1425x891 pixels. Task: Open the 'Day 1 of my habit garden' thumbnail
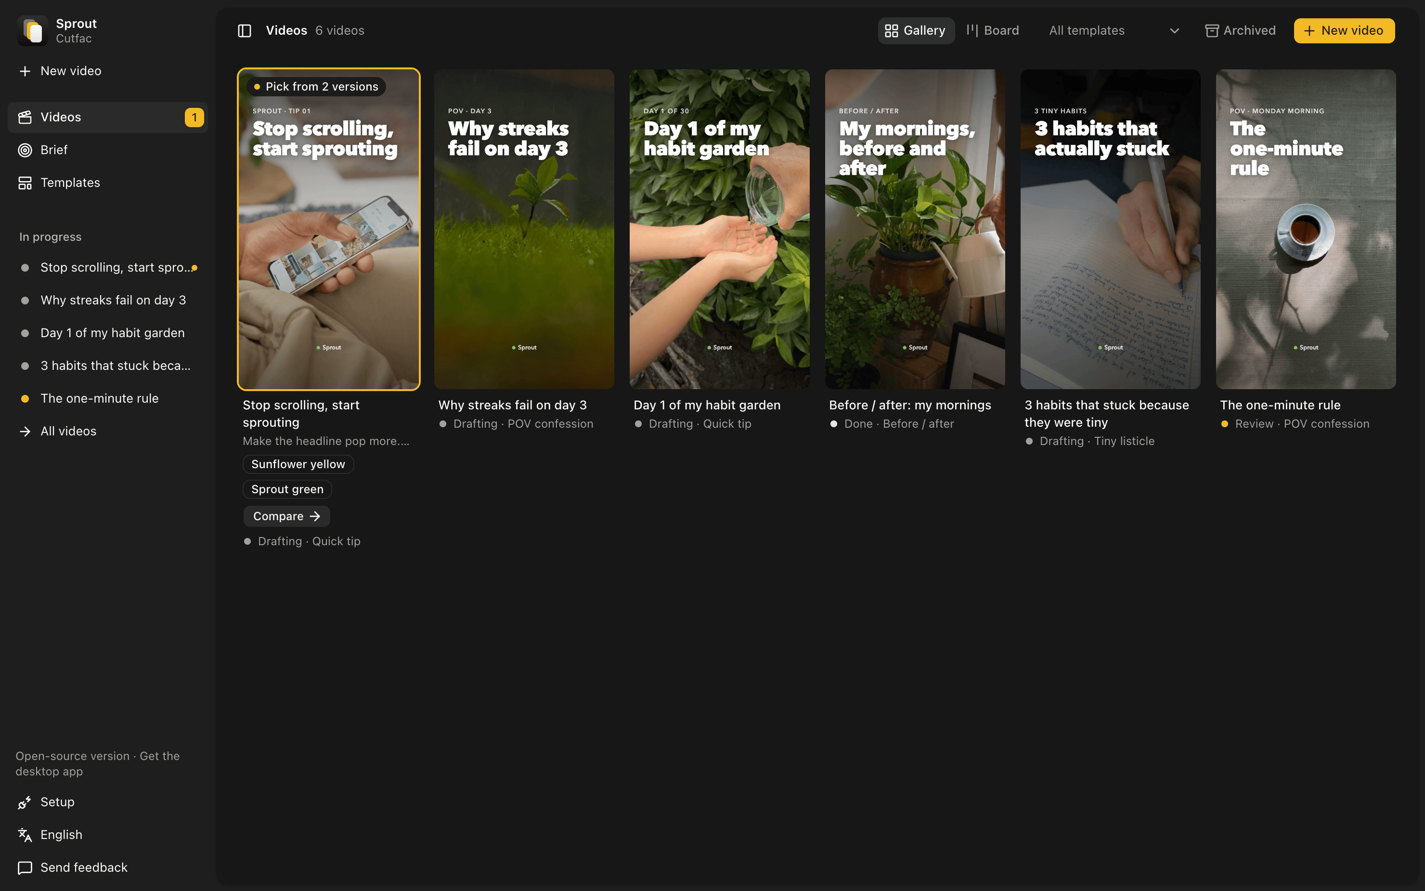[x=720, y=229]
